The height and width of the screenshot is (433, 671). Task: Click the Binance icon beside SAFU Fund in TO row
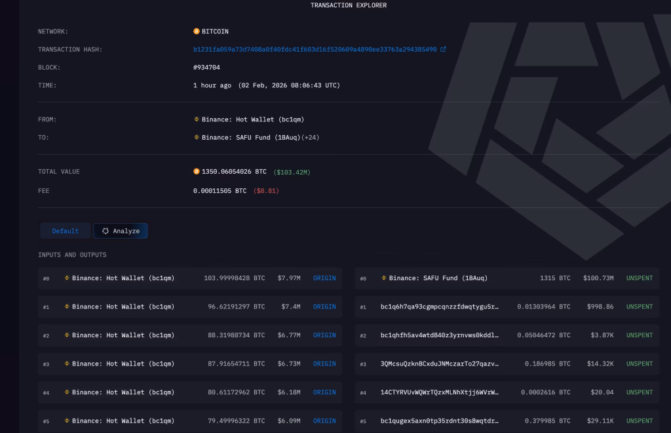[x=195, y=137]
